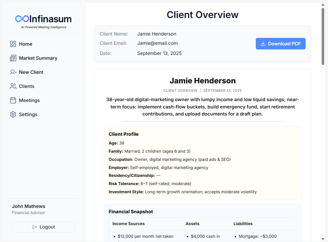This screenshot has width=328, height=242.
Task: Select the client name Jamie Henderson value
Action: (157, 34)
